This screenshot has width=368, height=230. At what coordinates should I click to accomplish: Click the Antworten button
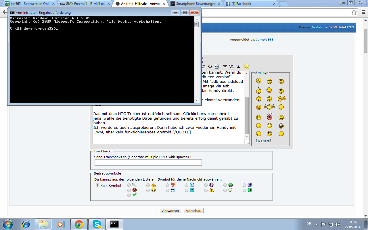pos(170,211)
